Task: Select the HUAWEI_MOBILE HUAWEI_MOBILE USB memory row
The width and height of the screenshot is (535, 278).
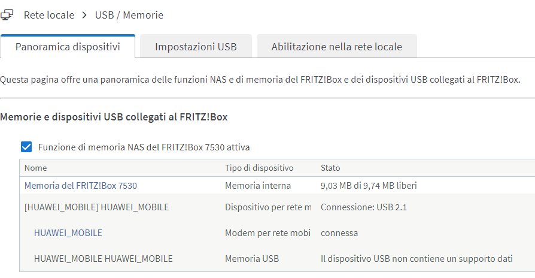Action: click(x=277, y=259)
